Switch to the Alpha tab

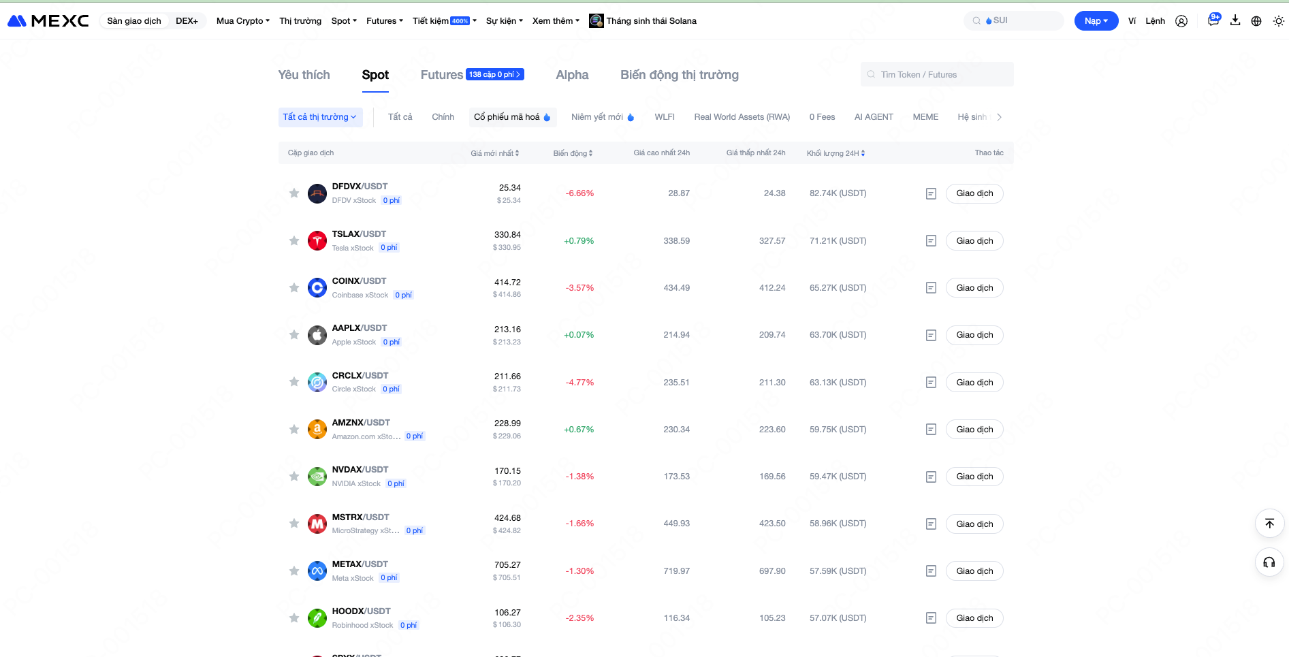572,75
